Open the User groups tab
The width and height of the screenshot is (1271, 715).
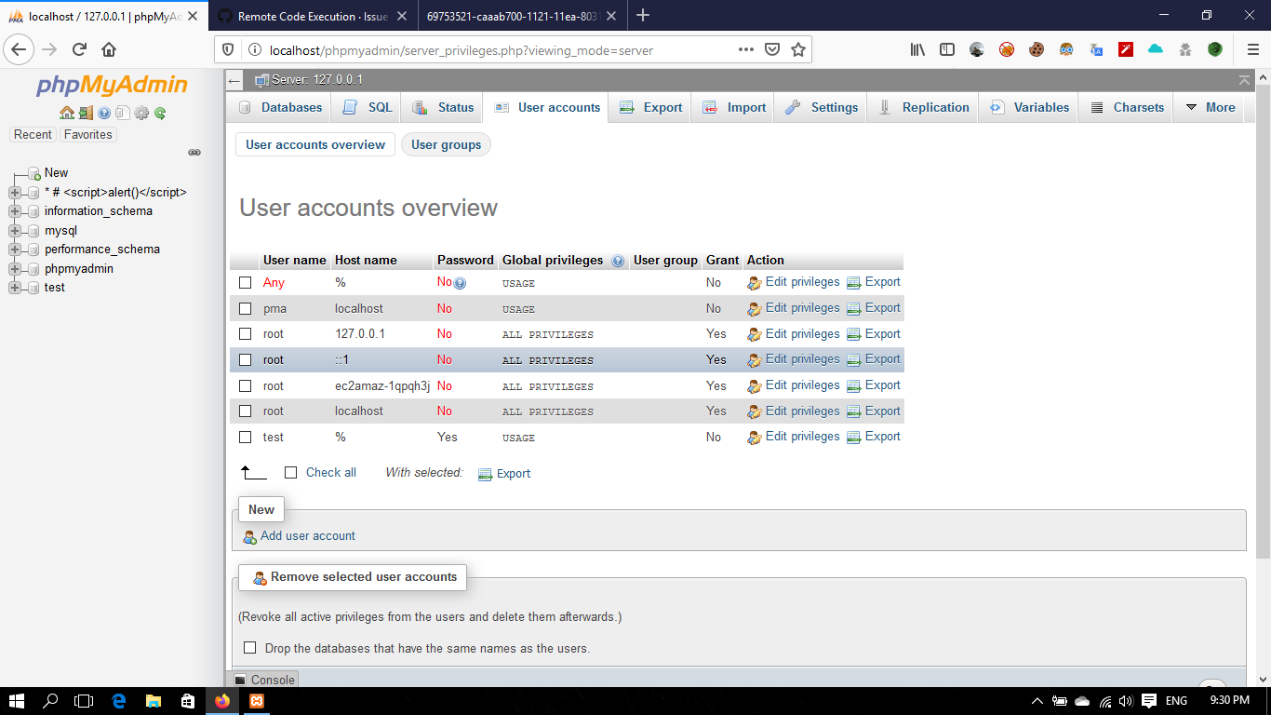[446, 144]
